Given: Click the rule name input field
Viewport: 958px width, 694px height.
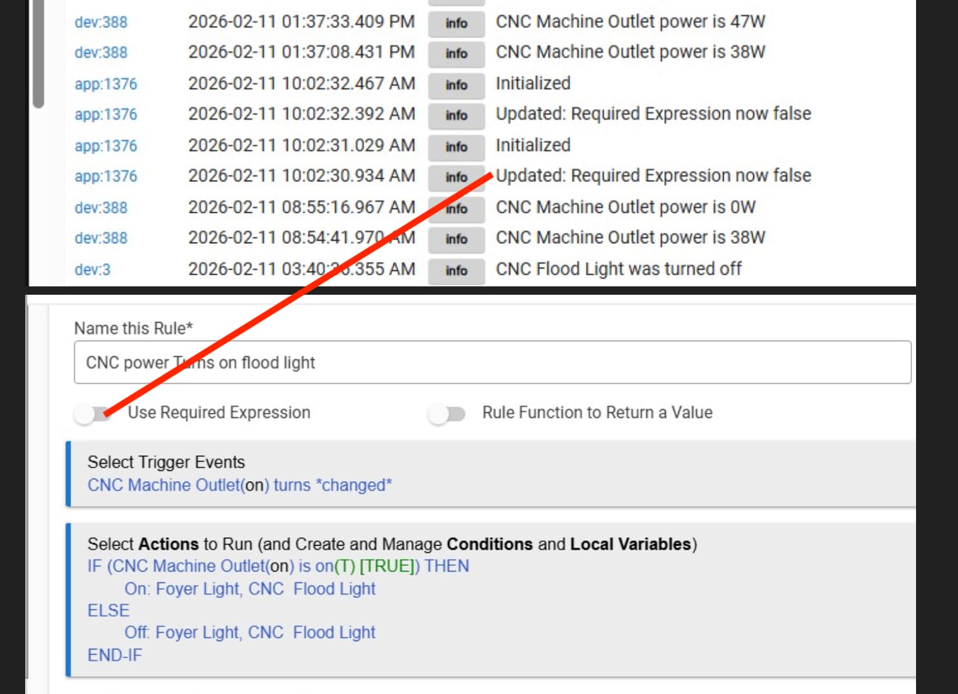Looking at the screenshot, I should [492, 362].
